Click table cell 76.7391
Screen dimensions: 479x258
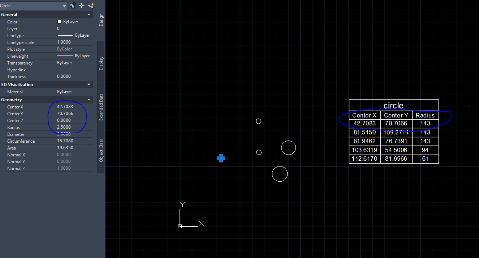(x=396, y=141)
